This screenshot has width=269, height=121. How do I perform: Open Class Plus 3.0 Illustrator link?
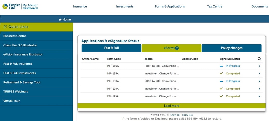(x=36, y=45)
